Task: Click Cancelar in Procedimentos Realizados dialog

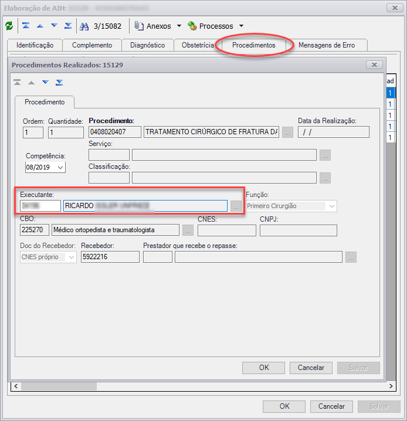Action: point(311,368)
